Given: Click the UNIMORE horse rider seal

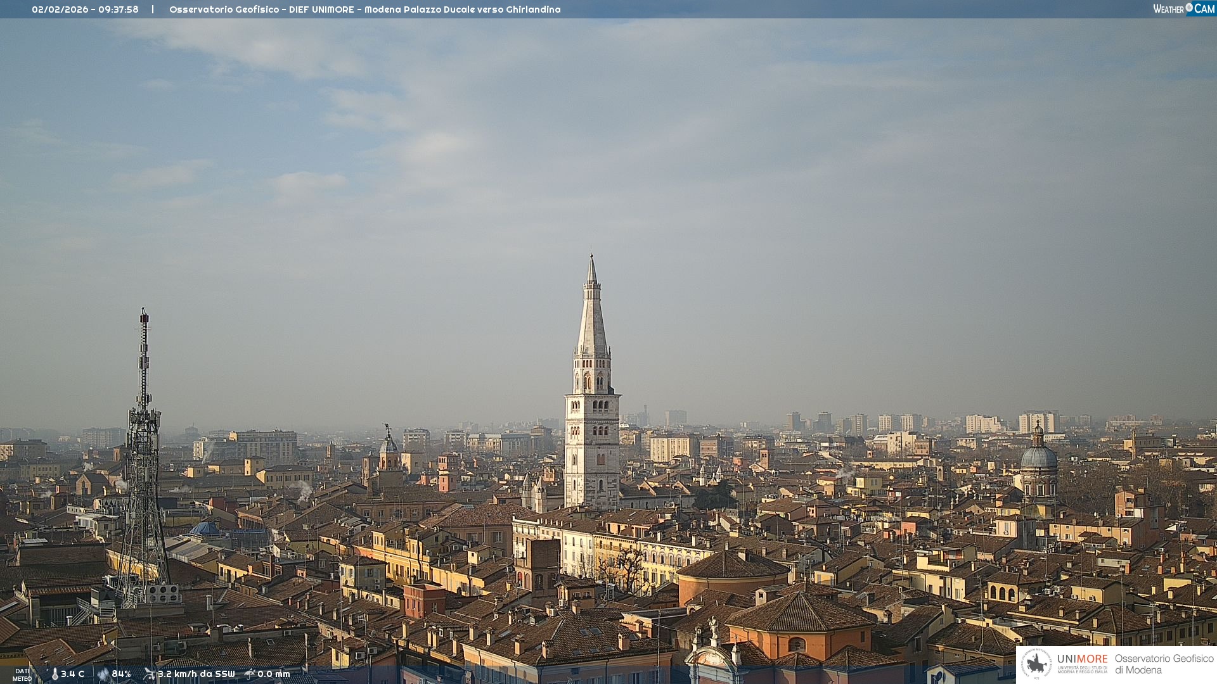Looking at the screenshot, I should pyautogui.click(x=1036, y=664).
